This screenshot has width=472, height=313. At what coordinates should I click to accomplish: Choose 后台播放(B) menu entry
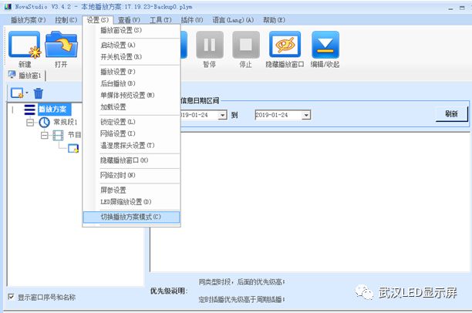[132, 83]
